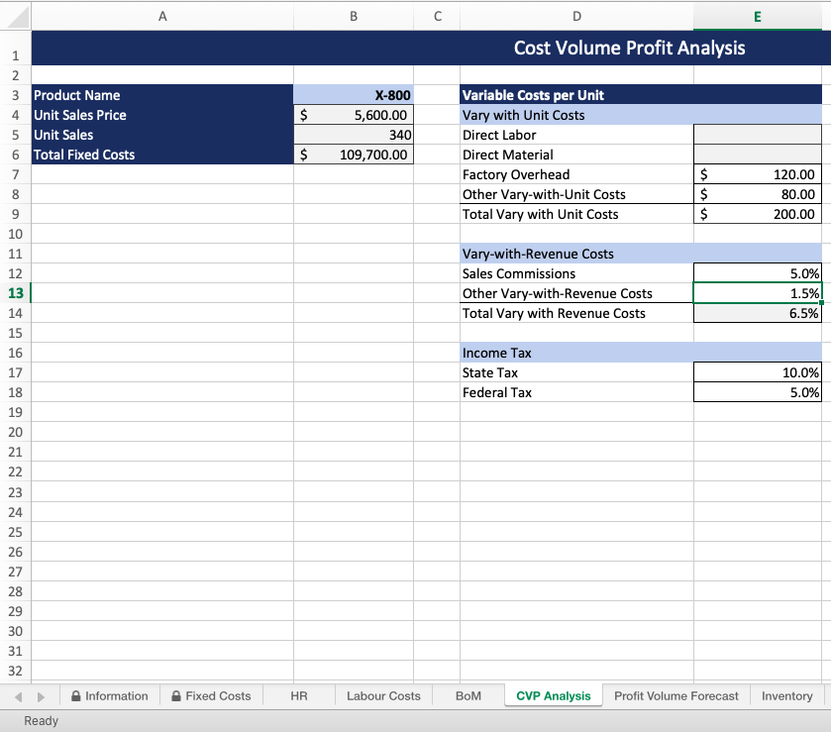Viewport: 831px width, 732px height.
Task: Select column E by clicking its header
Action: click(757, 16)
